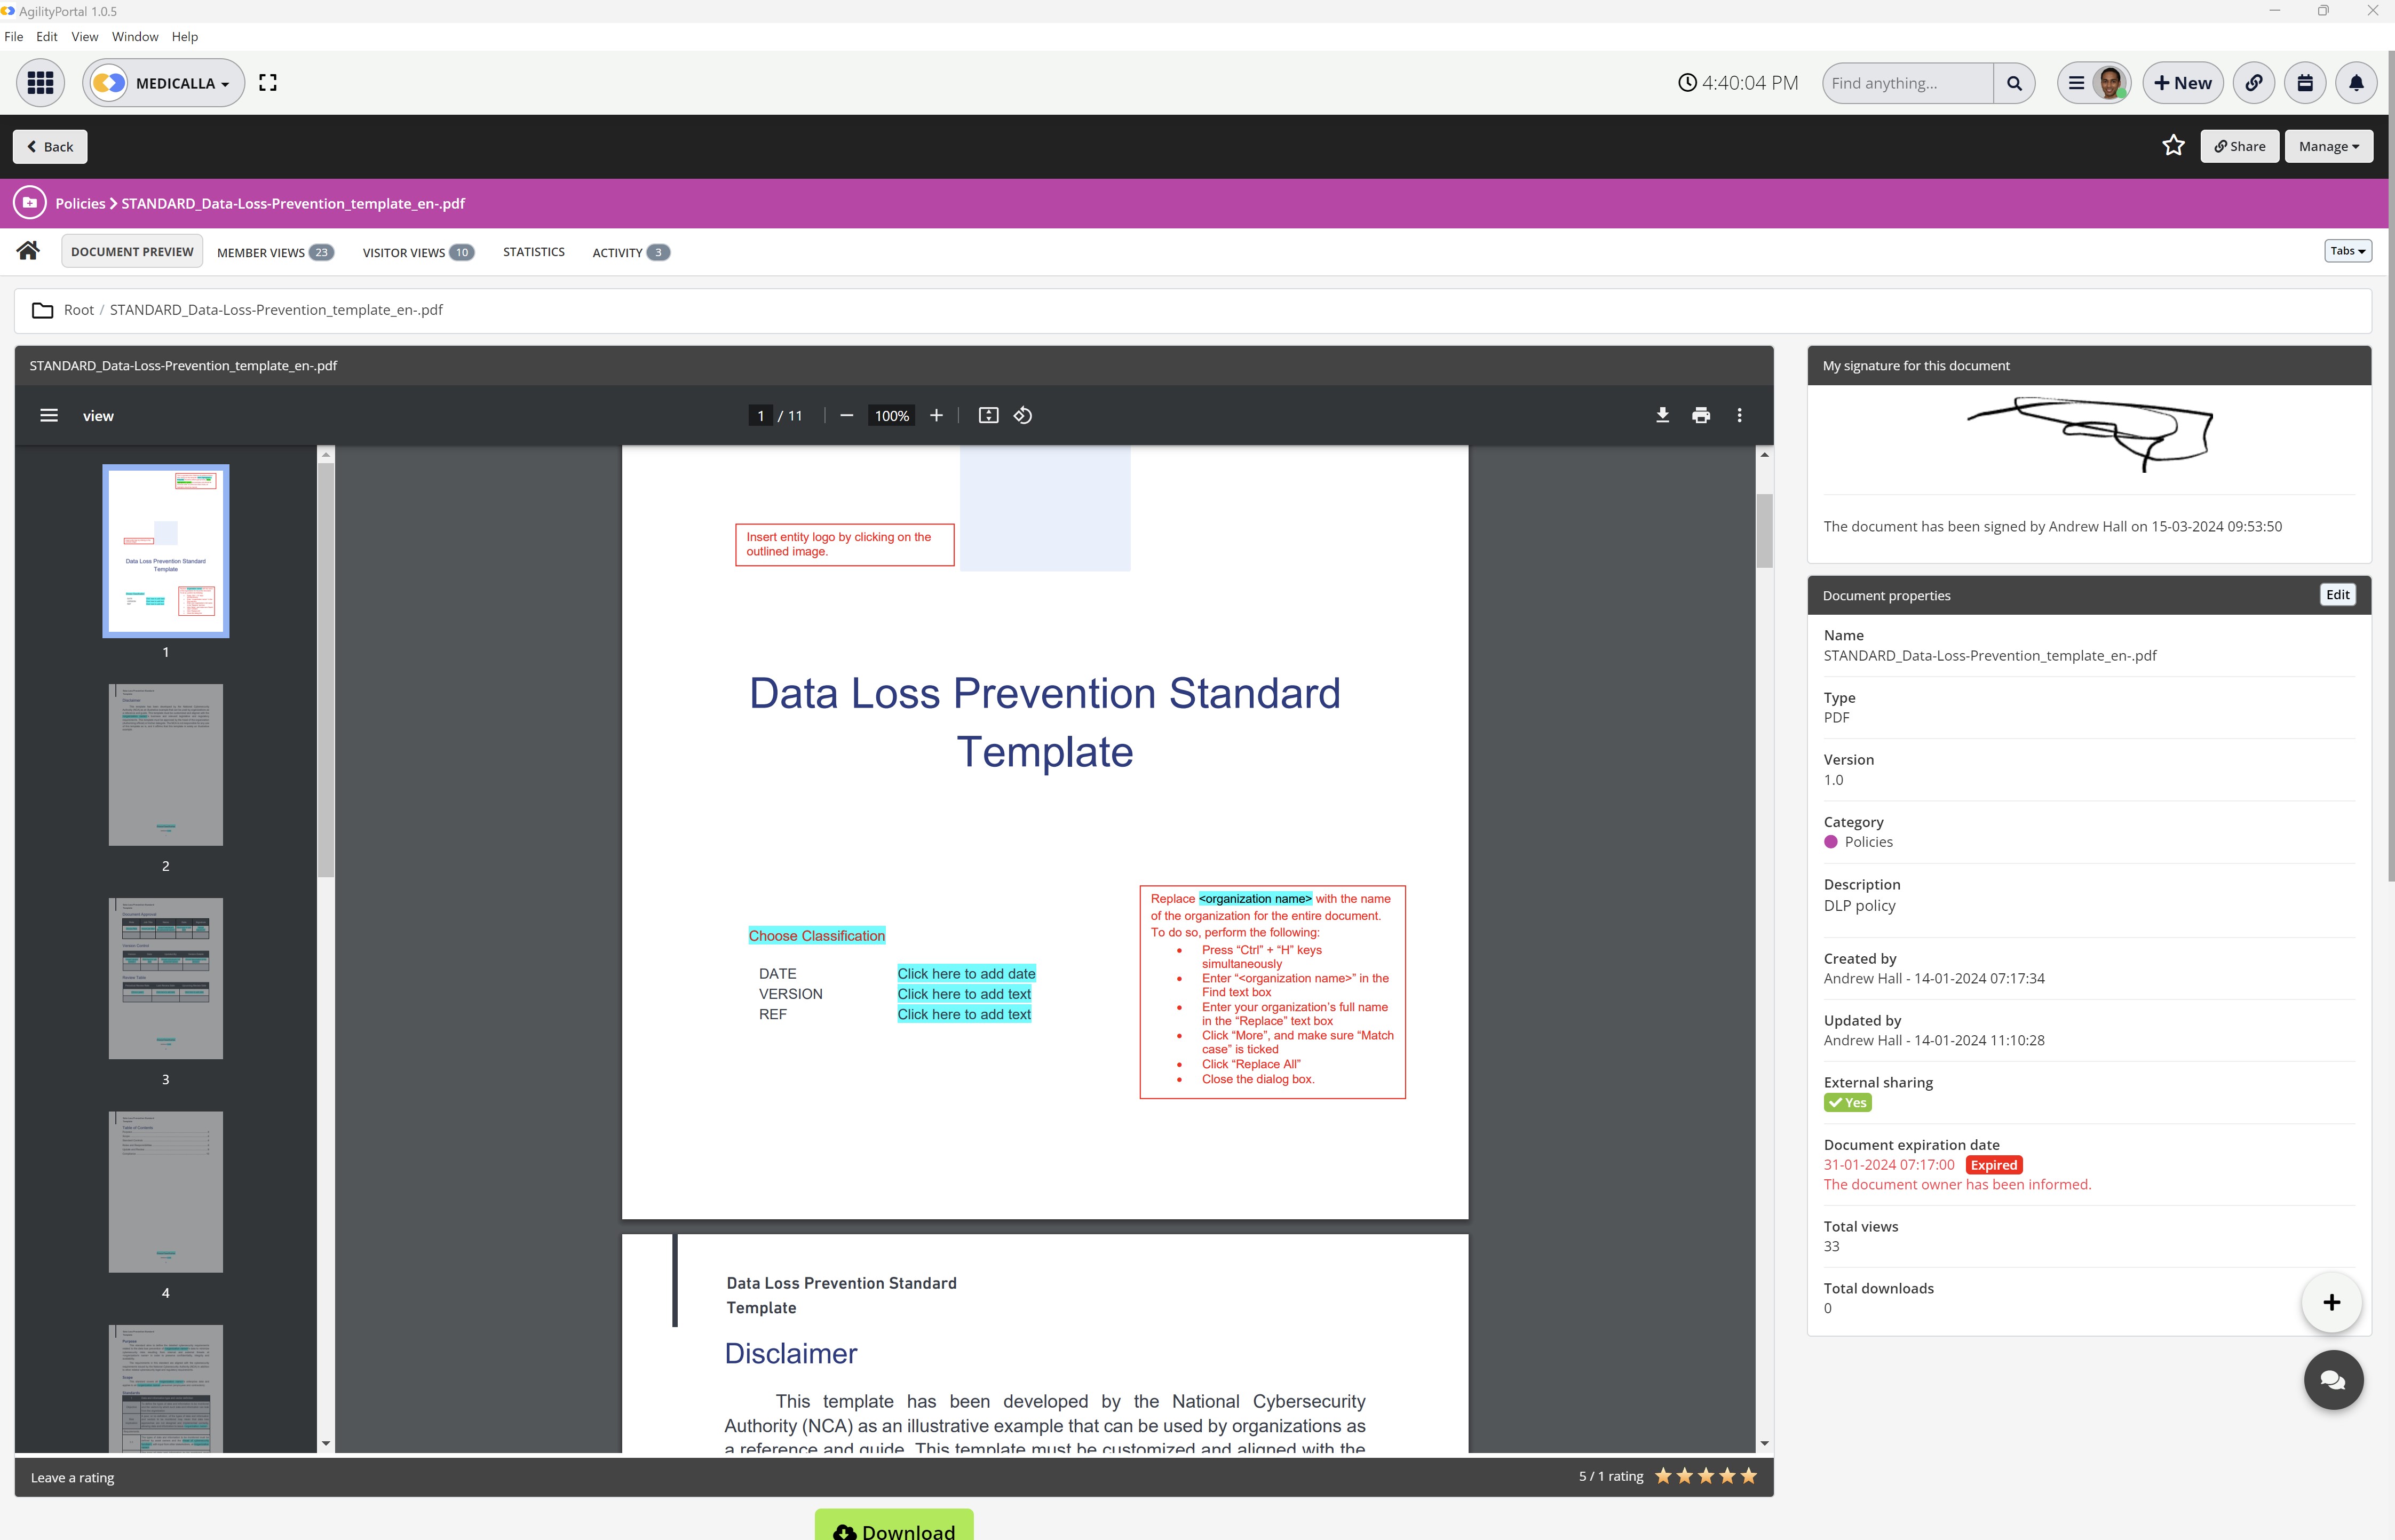Open the apps grid launcher icon
The height and width of the screenshot is (1540, 2395).
40,83
